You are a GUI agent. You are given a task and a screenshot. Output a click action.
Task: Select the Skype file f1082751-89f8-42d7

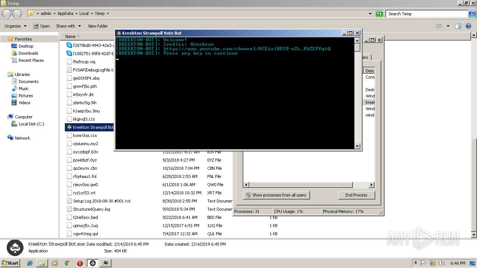[90, 53]
